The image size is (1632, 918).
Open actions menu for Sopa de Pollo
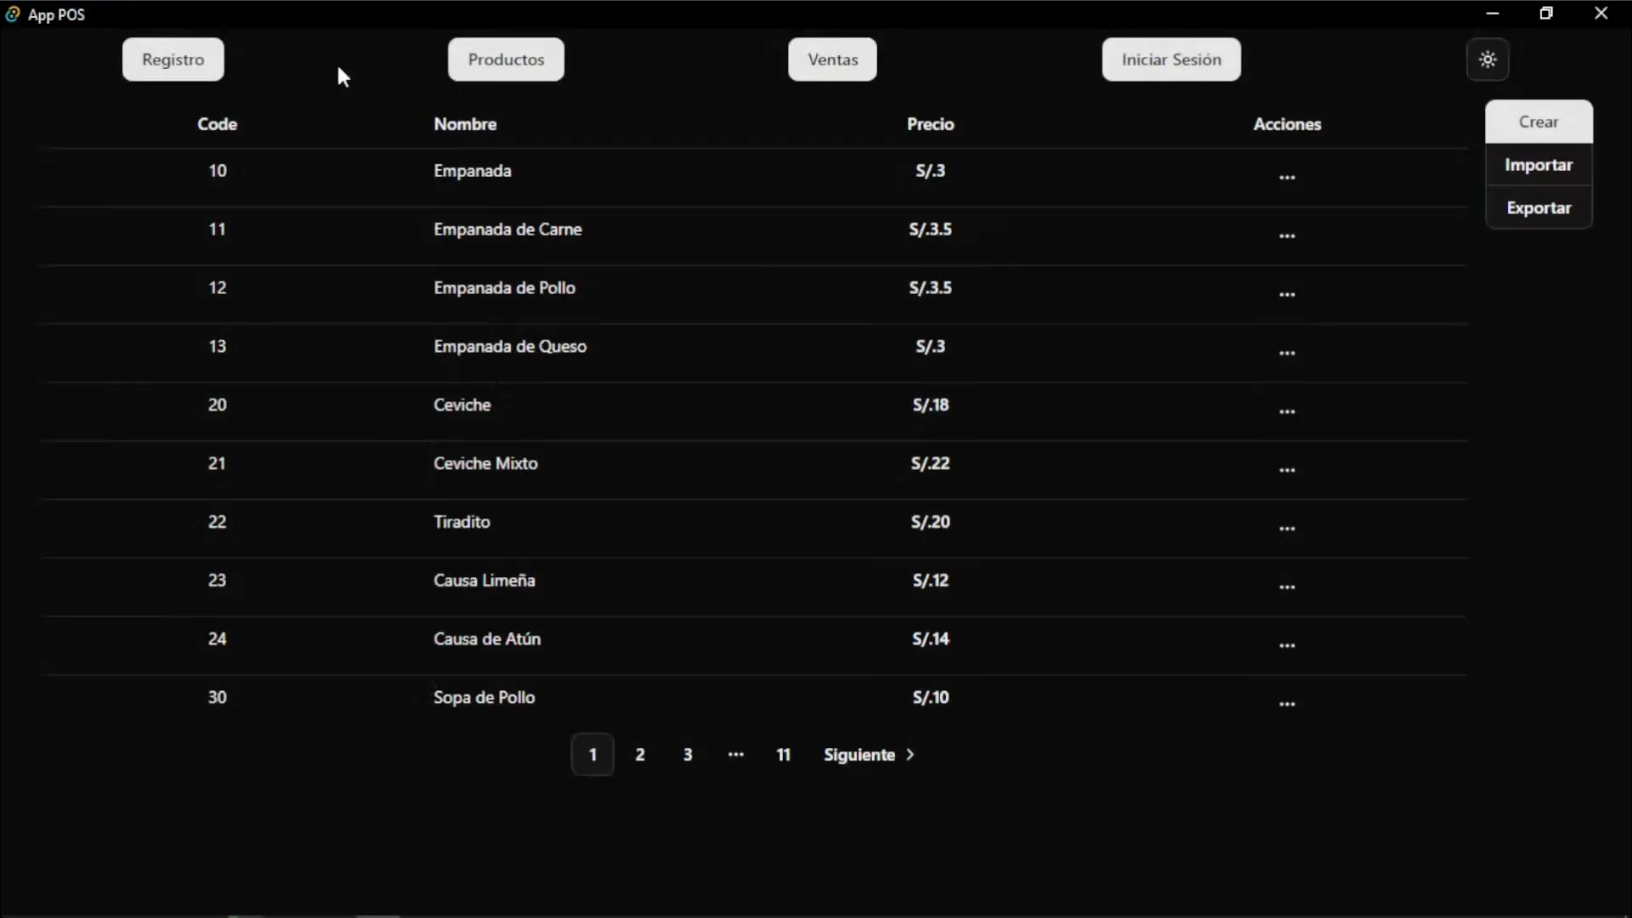click(1287, 704)
